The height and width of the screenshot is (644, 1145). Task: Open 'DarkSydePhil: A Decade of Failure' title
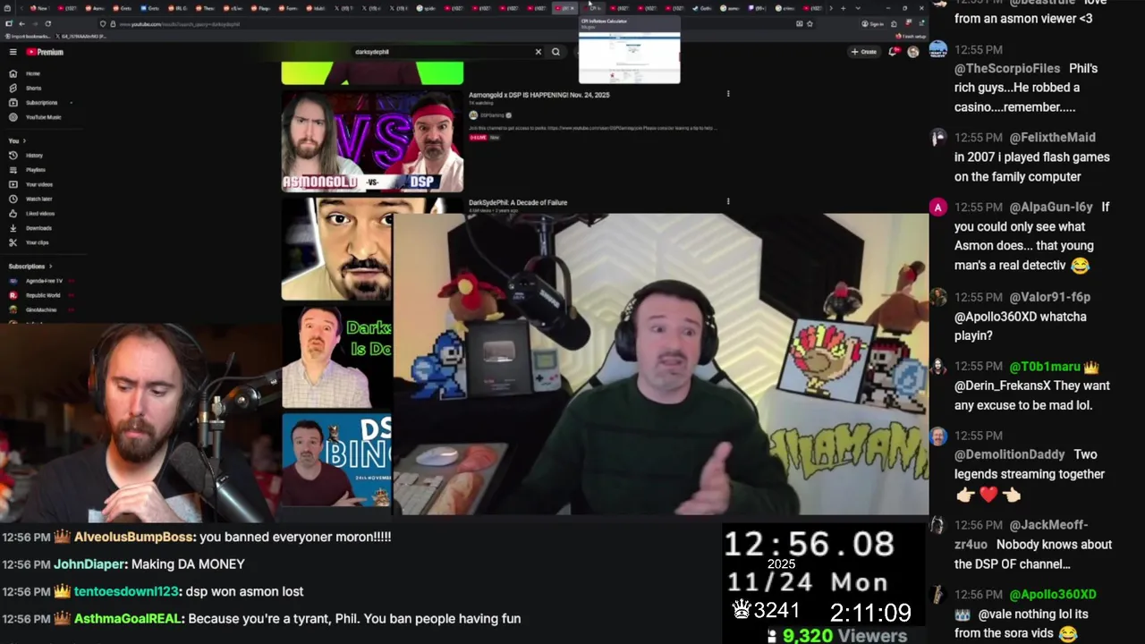click(x=518, y=202)
